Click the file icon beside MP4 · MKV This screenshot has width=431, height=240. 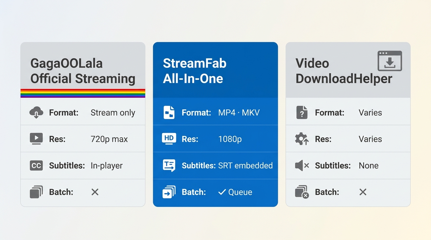(x=169, y=112)
